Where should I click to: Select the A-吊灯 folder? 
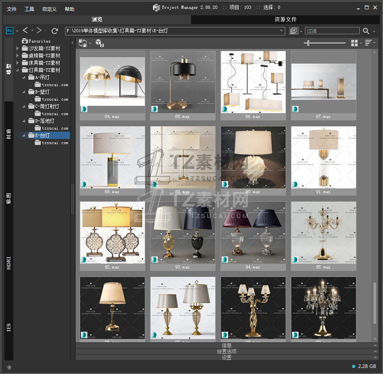click(42, 77)
